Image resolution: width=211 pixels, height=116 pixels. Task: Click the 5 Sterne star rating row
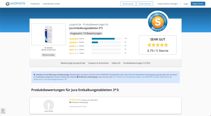coord(77,39)
